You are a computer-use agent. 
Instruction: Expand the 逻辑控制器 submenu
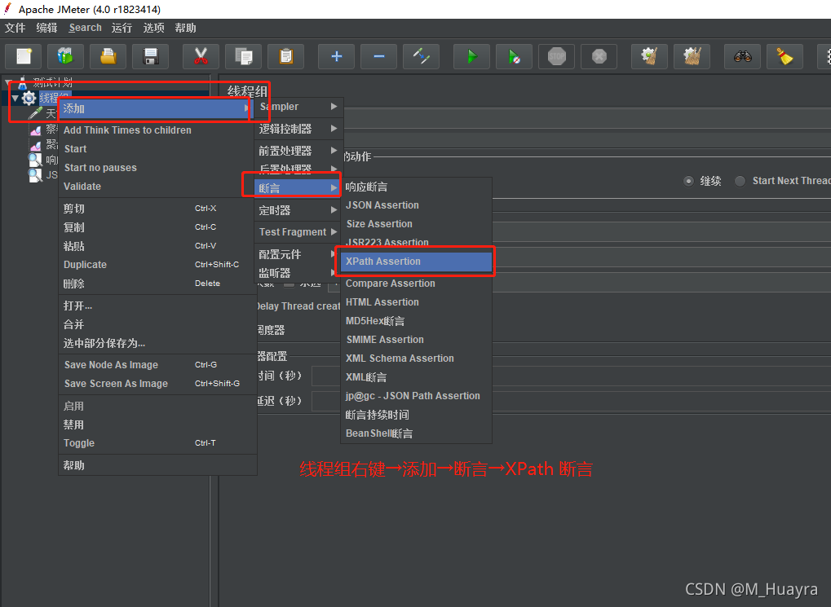tap(298, 129)
